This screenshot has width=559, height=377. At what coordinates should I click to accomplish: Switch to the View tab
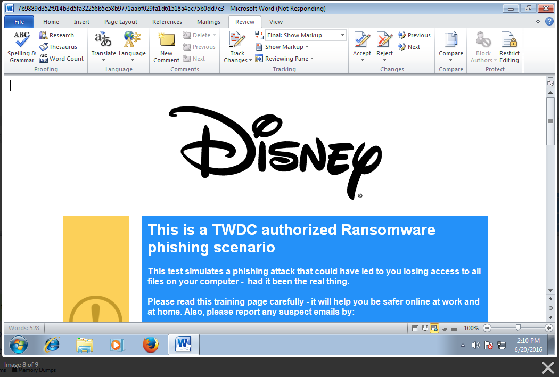(276, 22)
